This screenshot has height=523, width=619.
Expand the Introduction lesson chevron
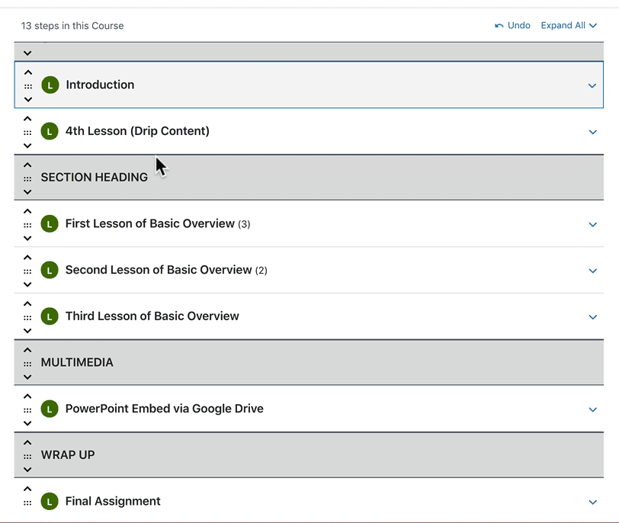click(x=592, y=85)
